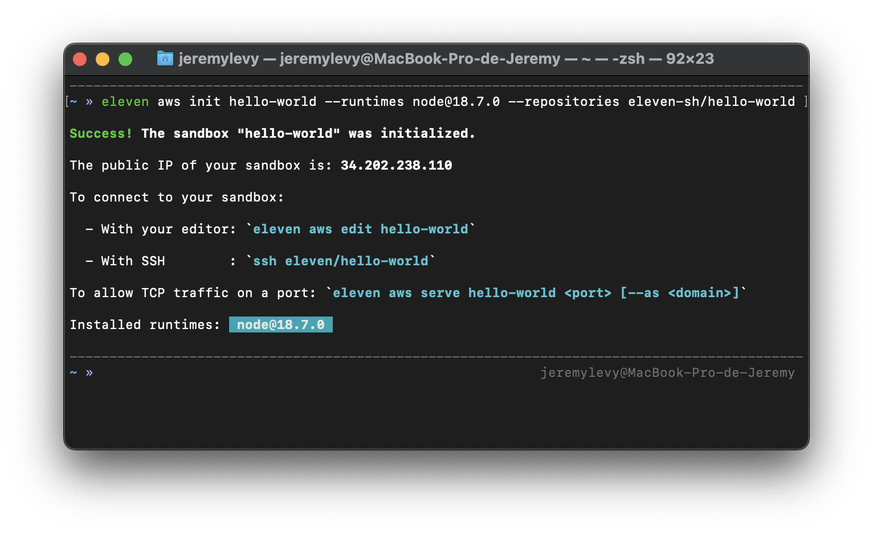Click the blue tilde in the top prompt
873x534 pixels.
73,101
